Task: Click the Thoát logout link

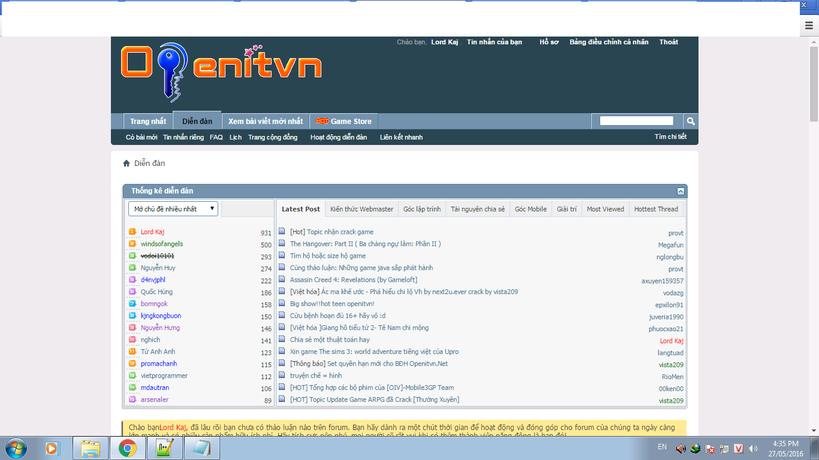Action: (669, 42)
